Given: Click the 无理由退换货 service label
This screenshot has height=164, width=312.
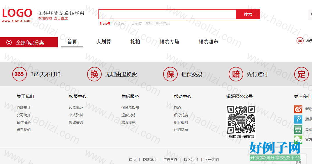Looking at the screenshot, I should coord(121,74).
